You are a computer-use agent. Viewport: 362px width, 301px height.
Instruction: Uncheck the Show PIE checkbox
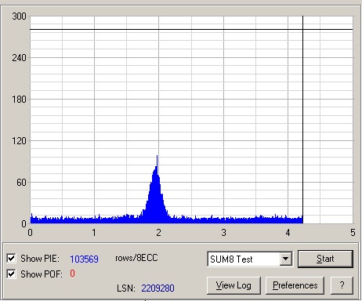(11, 259)
